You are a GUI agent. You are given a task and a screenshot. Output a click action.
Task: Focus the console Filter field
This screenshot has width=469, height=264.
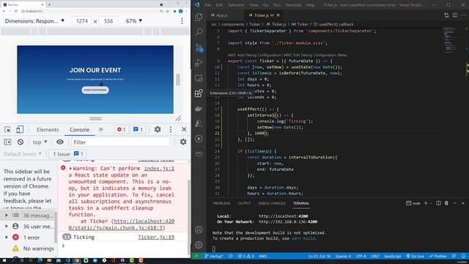coord(121,142)
